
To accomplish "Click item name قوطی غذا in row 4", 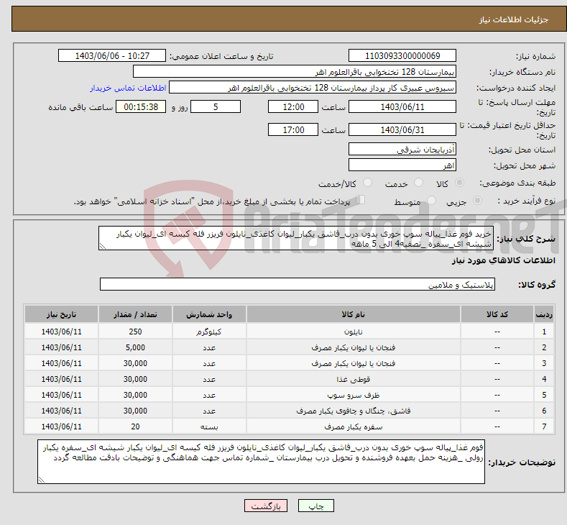I will point(354,379).
